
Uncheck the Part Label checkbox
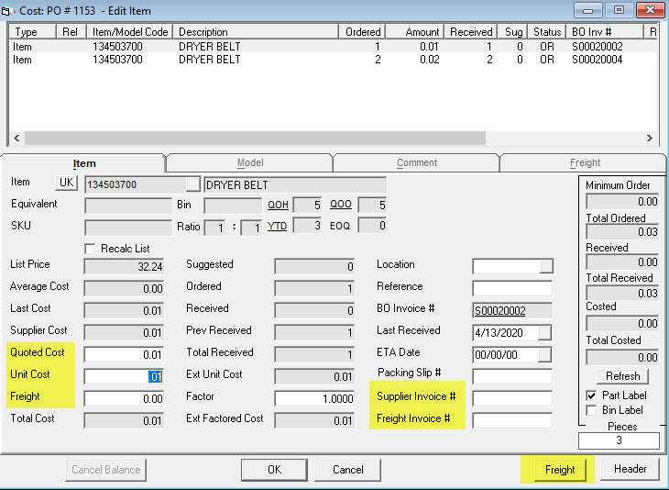coord(591,395)
